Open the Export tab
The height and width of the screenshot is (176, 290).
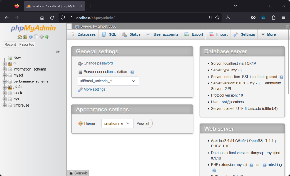click(194, 34)
